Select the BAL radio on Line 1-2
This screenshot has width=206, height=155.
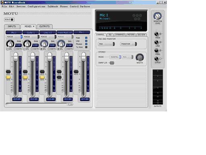coord(41,49)
